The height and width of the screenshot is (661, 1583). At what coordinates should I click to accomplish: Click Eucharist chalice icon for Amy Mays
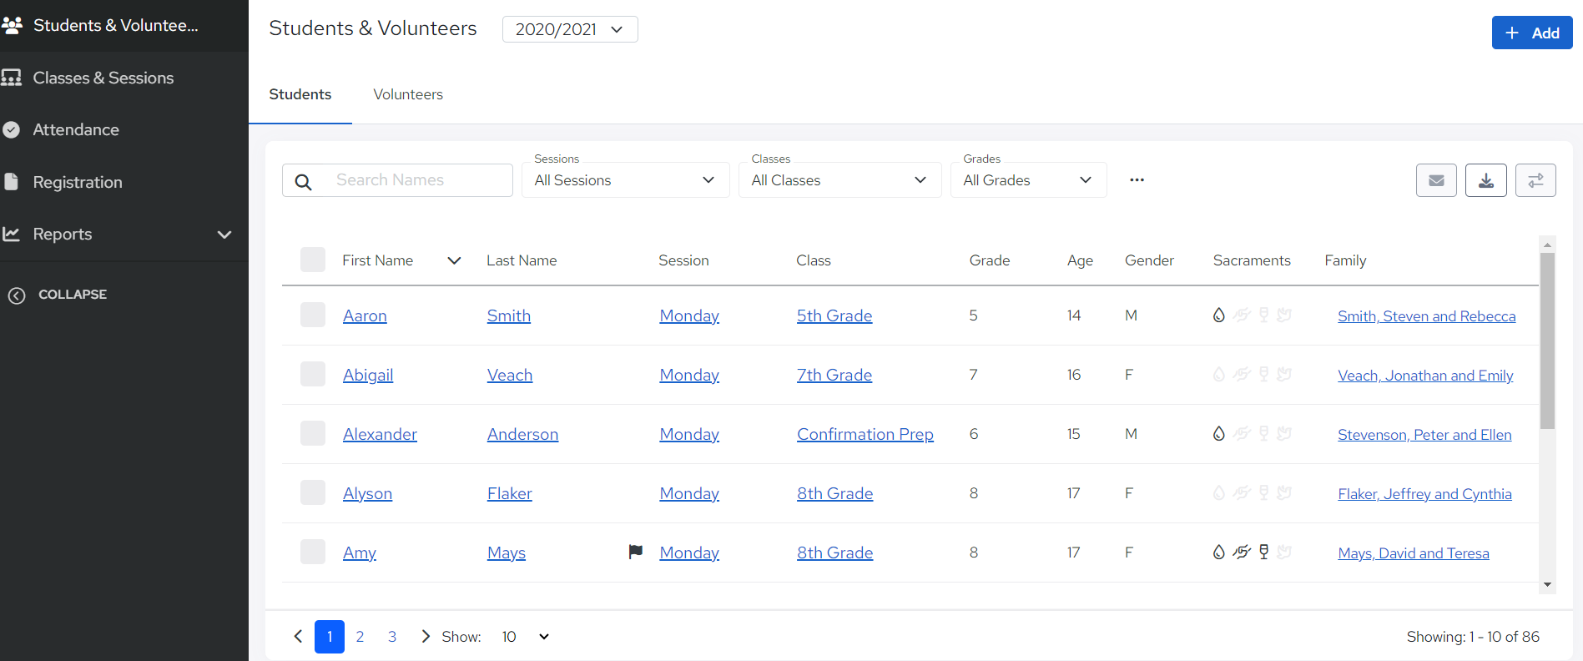coord(1263,552)
